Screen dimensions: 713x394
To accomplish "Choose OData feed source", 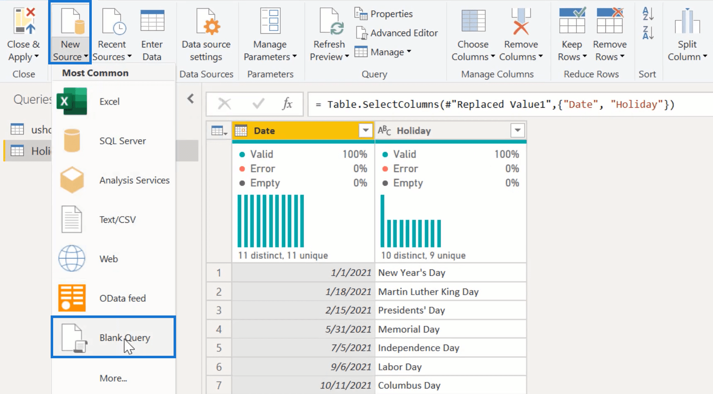I will [x=113, y=298].
